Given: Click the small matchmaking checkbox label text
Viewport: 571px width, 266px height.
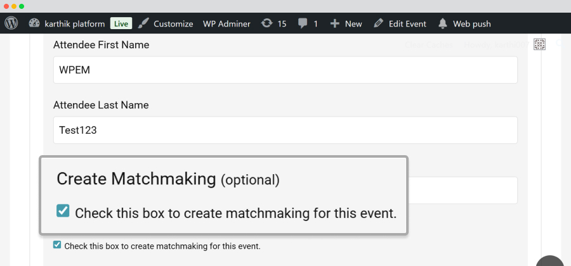Looking at the screenshot, I should (162, 246).
